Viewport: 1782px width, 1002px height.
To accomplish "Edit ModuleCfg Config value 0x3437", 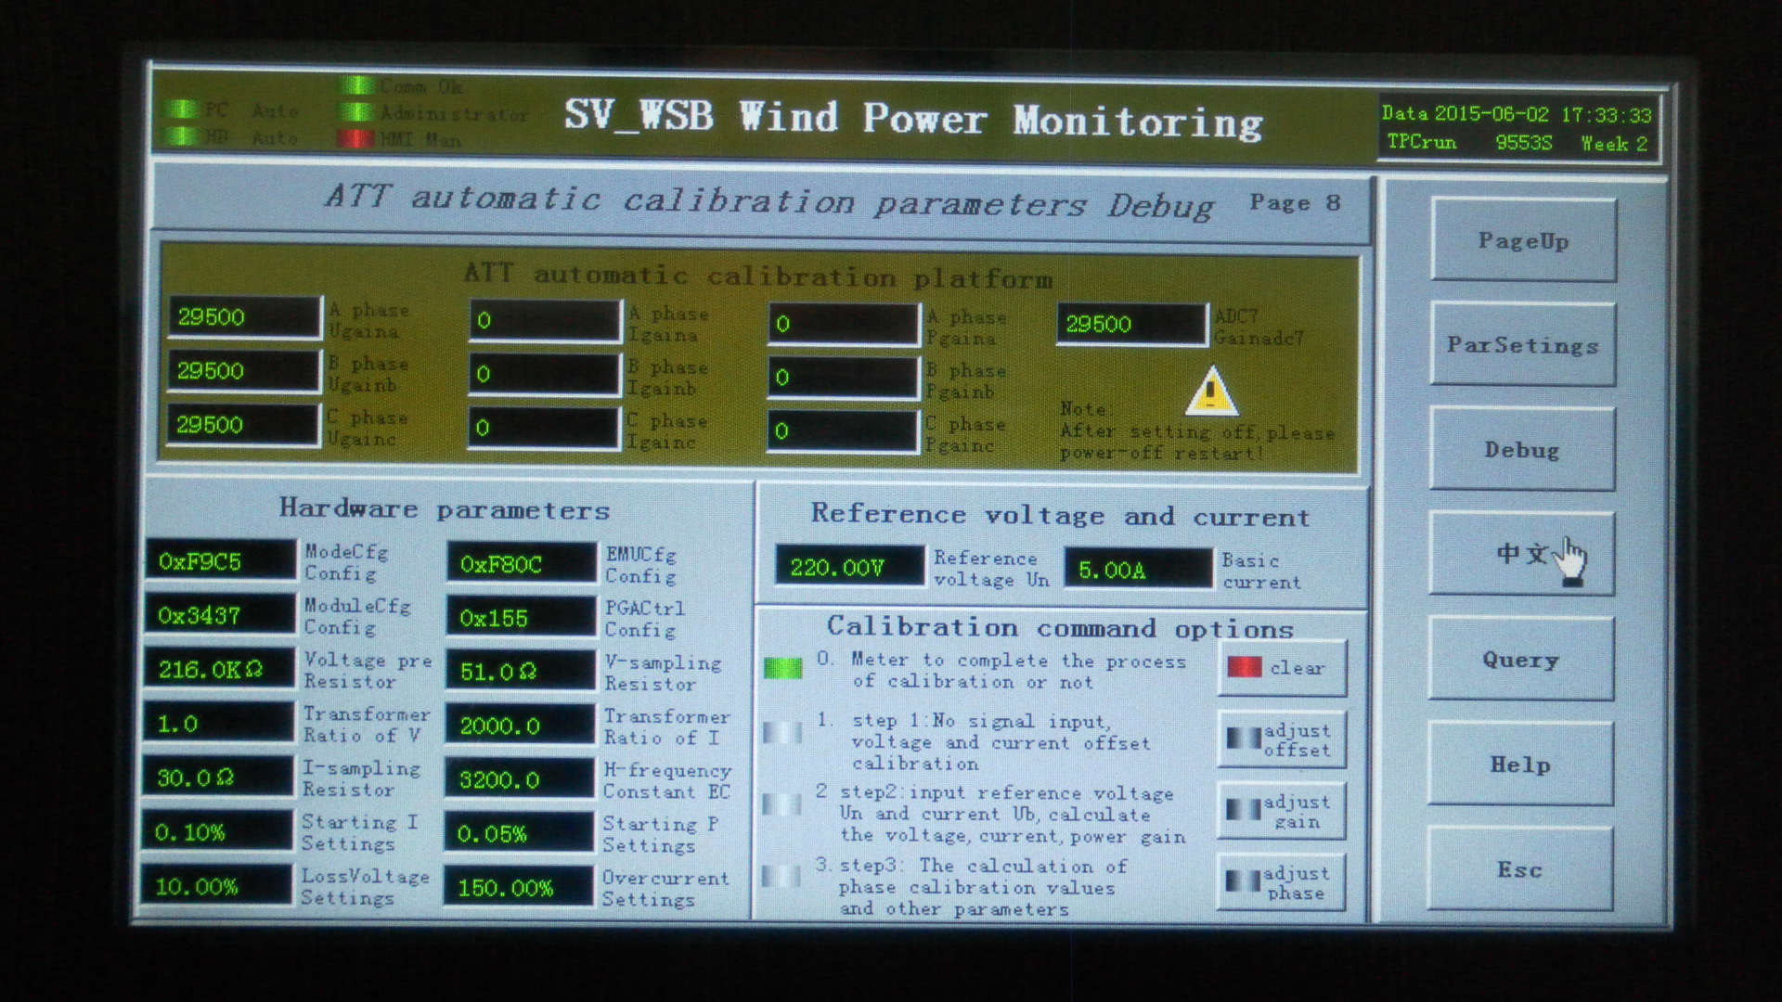I will 221,615.
